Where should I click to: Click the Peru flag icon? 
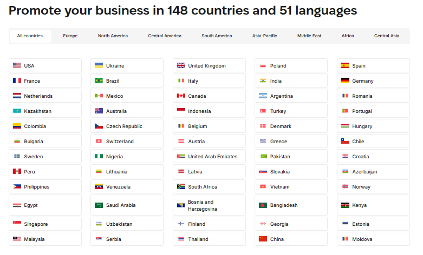click(17, 171)
